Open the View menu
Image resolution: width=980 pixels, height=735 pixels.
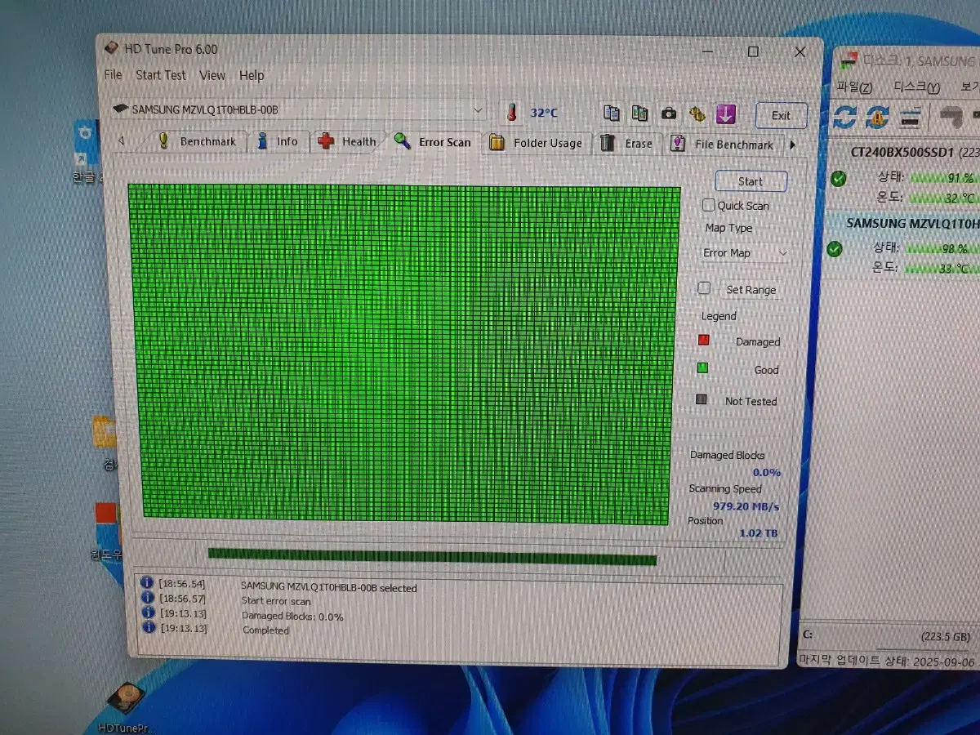212,75
